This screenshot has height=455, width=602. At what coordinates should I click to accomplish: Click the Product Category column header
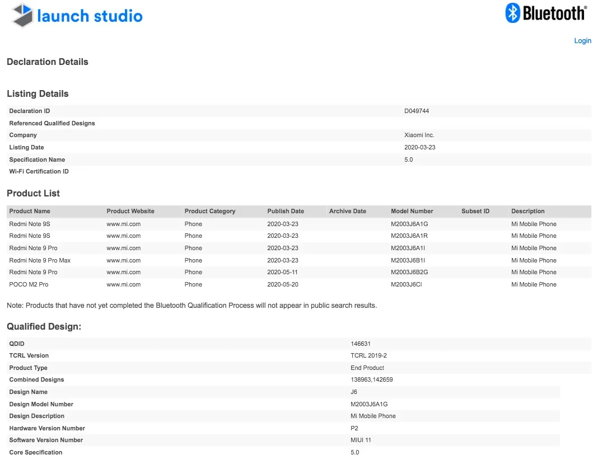point(209,211)
